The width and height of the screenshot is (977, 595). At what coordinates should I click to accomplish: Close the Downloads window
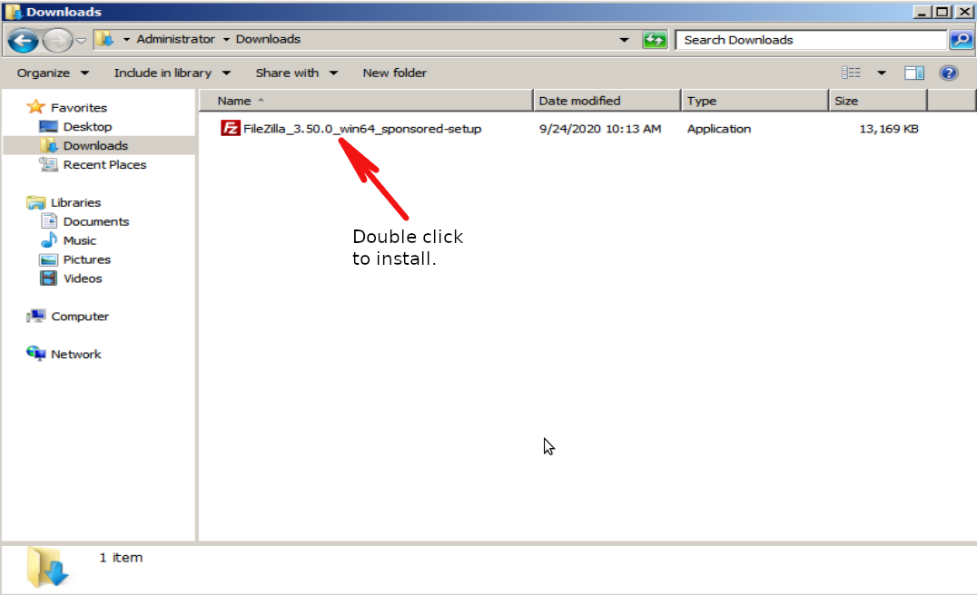coord(964,12)
